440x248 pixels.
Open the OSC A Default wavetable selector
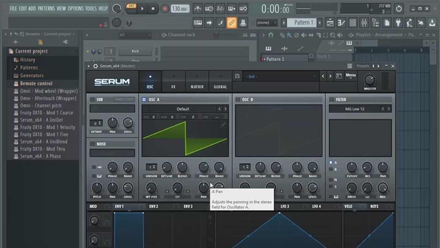coord(183,109)
